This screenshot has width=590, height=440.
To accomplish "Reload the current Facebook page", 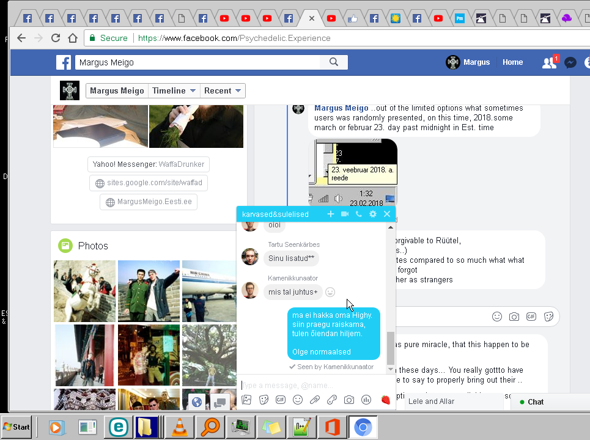I will [56, 38].
